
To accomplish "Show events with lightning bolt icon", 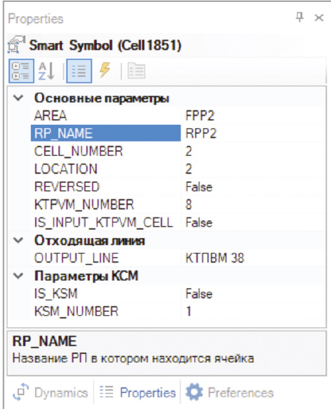I will [x=105, y=70].
